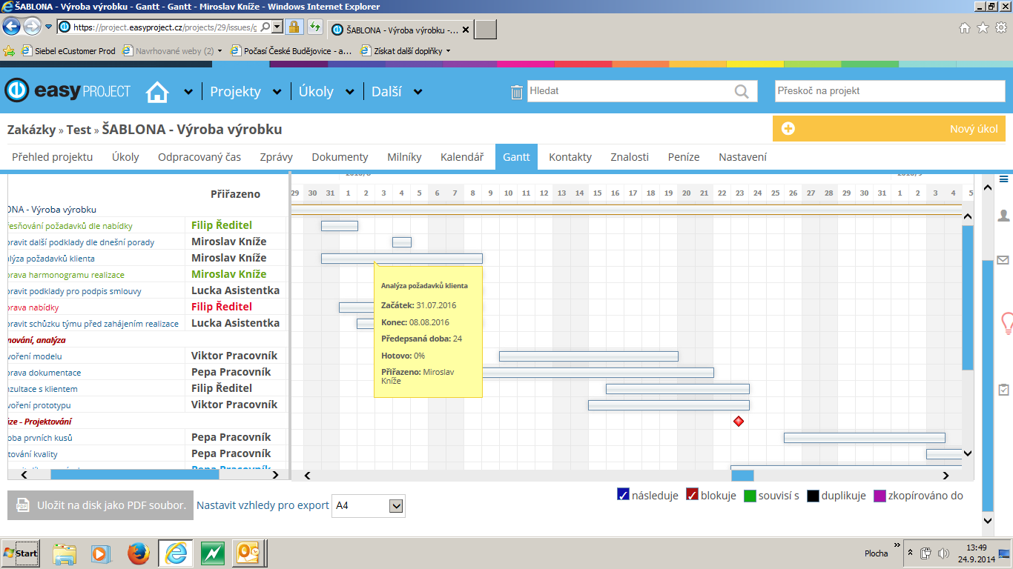The height and width of the screenshot is (569, 1013).
Task: Click Filip Ředitel in first task row
Action: click(x=222, y=225)
